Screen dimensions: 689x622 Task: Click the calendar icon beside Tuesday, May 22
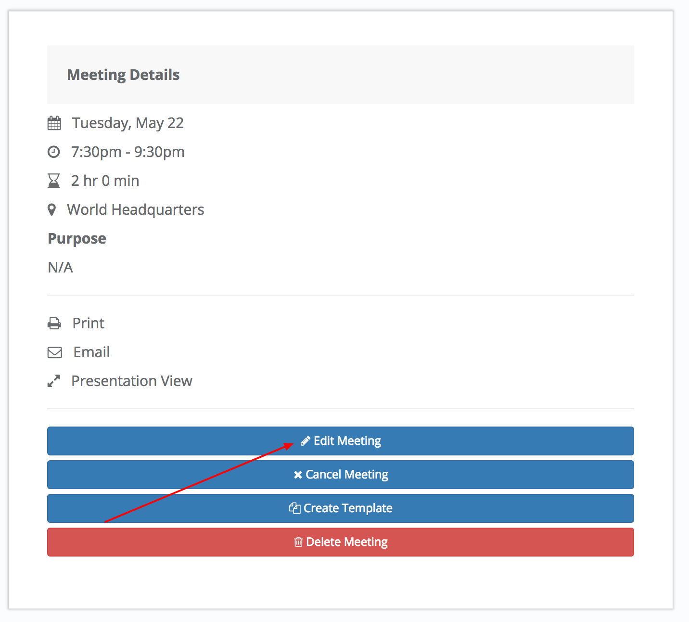(54, 123)
